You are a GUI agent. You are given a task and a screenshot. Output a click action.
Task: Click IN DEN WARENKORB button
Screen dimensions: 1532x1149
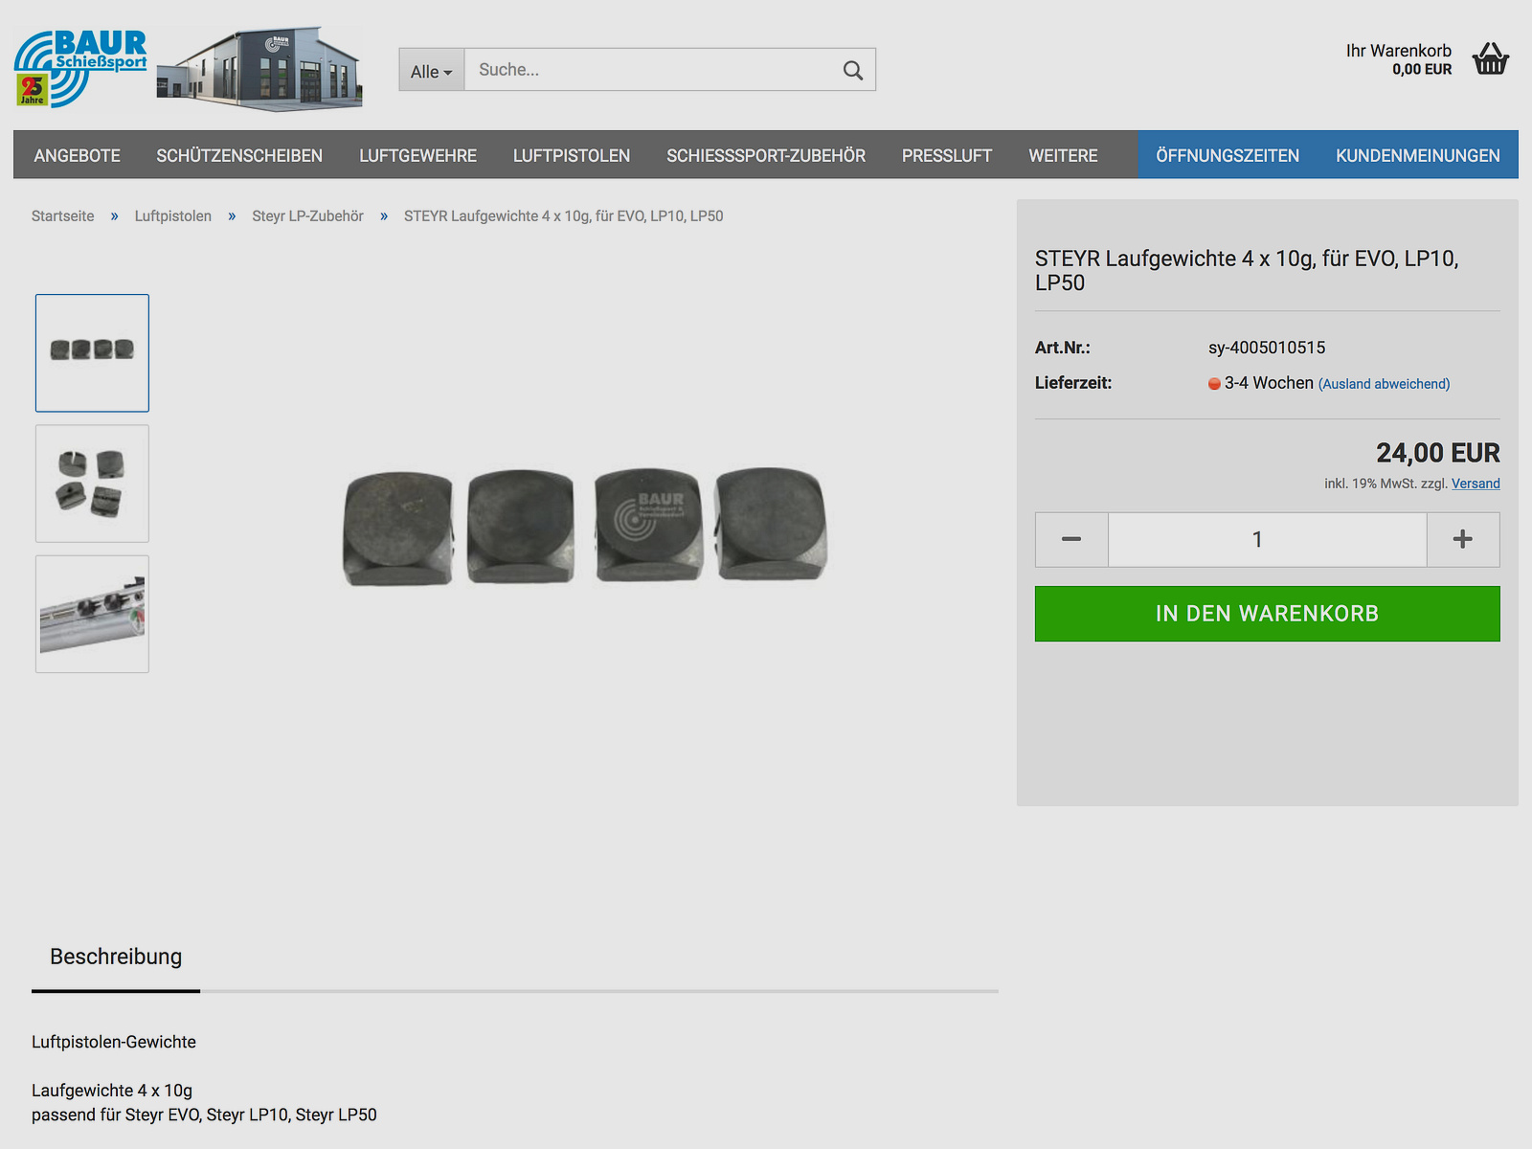coord(1268,614)
